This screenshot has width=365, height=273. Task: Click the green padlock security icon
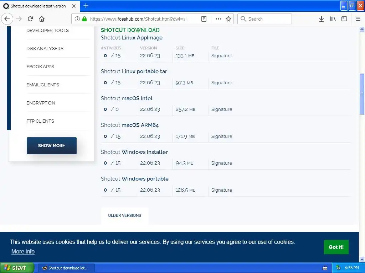(x=84, y=19)
